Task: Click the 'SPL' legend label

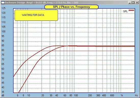Action: click(125, 11)
